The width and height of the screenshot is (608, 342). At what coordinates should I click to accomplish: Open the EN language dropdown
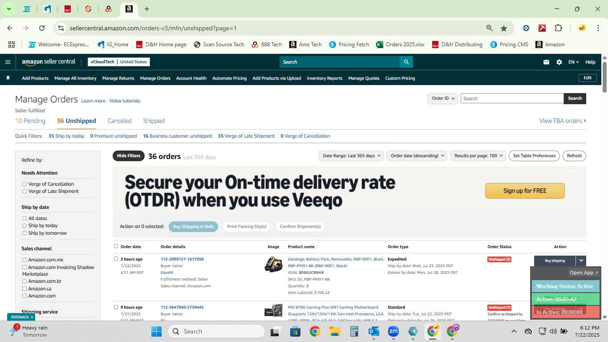click(x=573, y=62)
